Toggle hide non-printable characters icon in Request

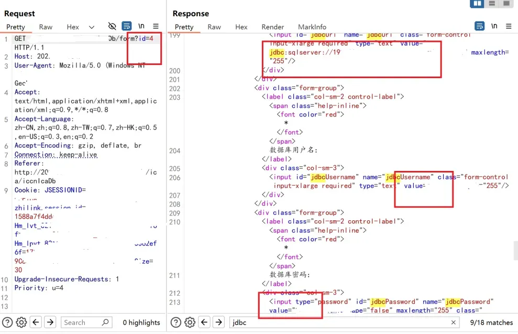[x=112, y=26]
